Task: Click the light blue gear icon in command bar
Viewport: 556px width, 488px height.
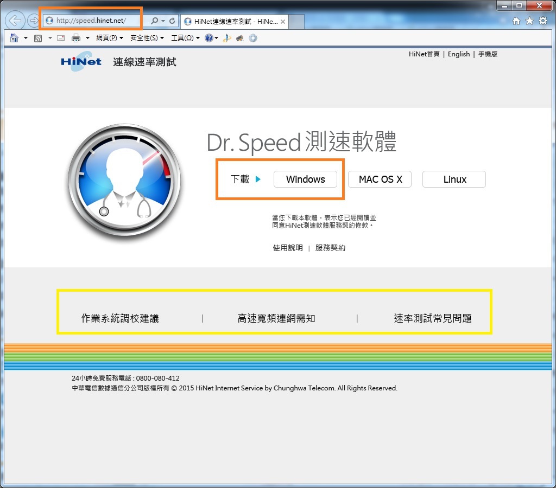Action: click(253, 38)
